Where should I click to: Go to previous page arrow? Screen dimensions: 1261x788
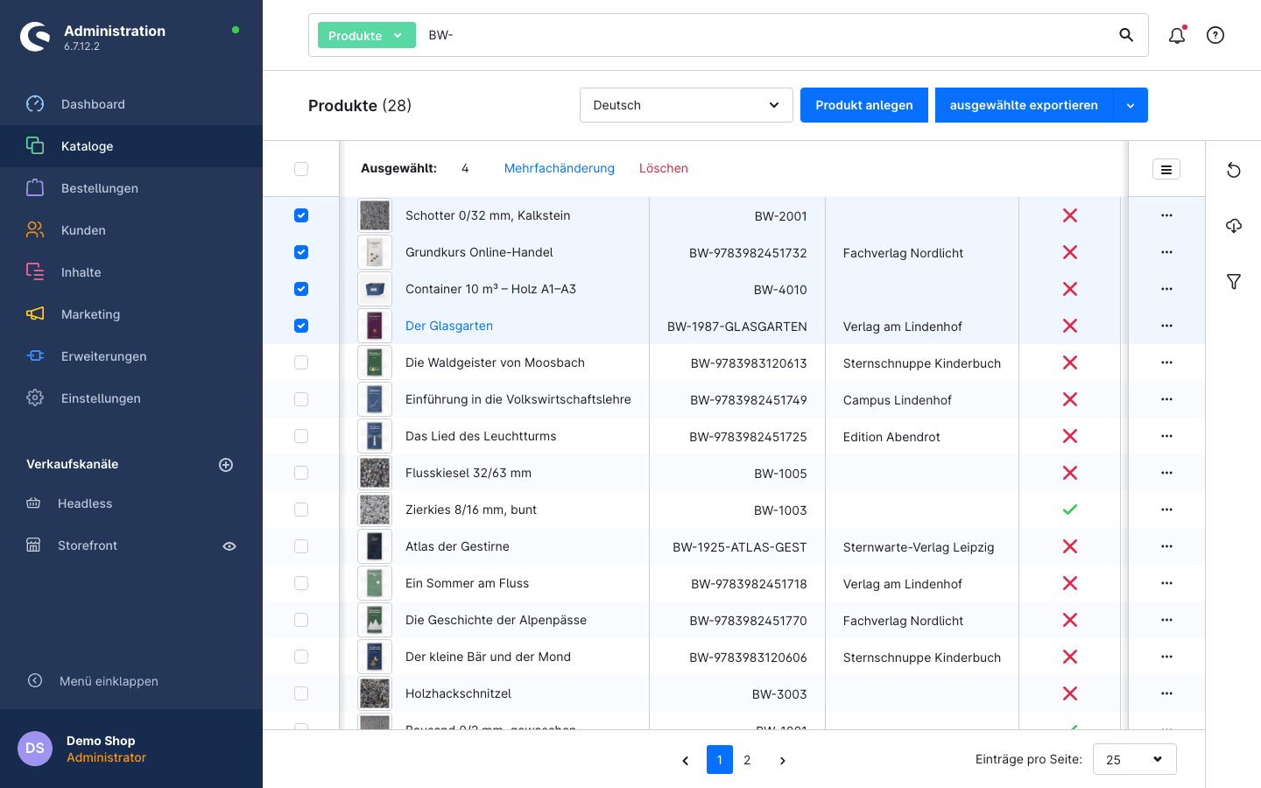pyautogui.click(x=686, y=760)
